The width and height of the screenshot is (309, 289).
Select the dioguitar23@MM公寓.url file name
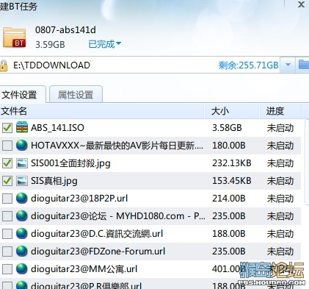[x=84, y=269]
